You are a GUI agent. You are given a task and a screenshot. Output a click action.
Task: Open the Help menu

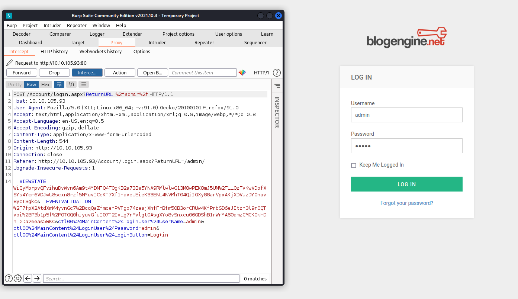tap(121, 25)
